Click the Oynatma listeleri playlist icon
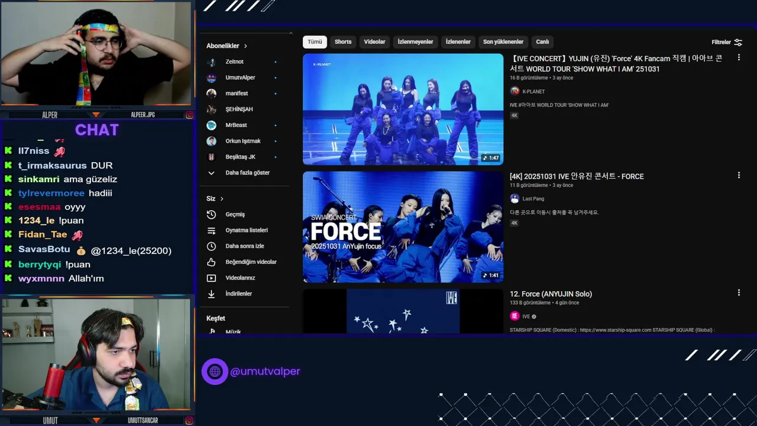 point(211,230)
